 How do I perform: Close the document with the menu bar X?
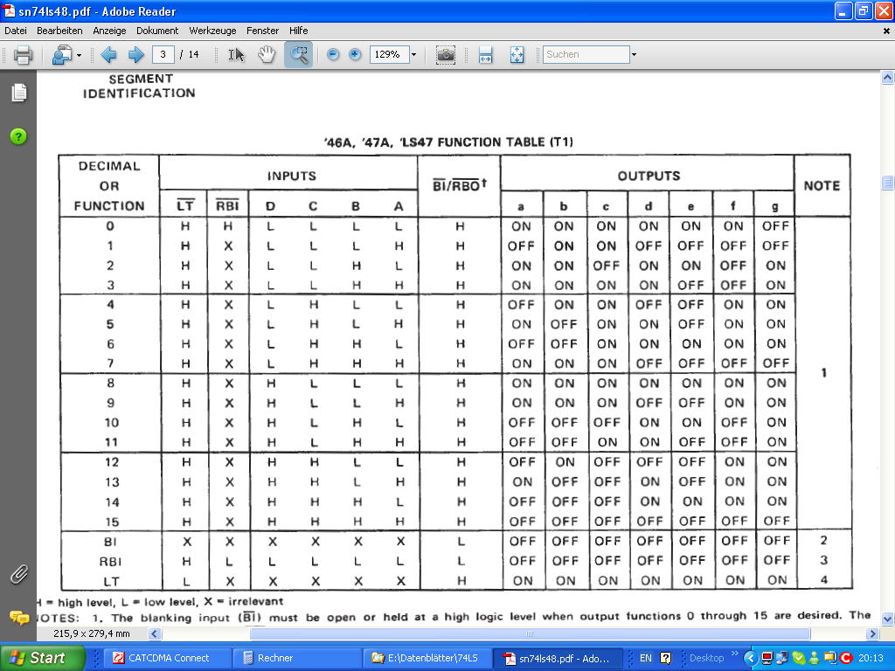886,31
